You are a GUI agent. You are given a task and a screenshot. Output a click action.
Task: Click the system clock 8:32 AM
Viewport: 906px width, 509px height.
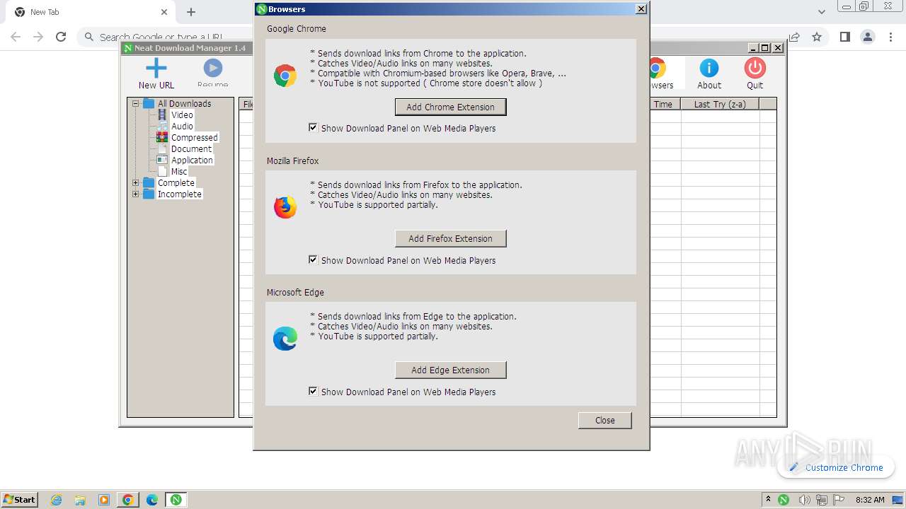(870, 500)
